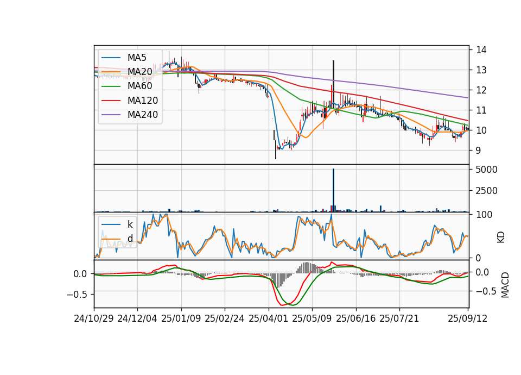Click the price axis value 12
521x375 pixels.
click(x=481, y=90)
